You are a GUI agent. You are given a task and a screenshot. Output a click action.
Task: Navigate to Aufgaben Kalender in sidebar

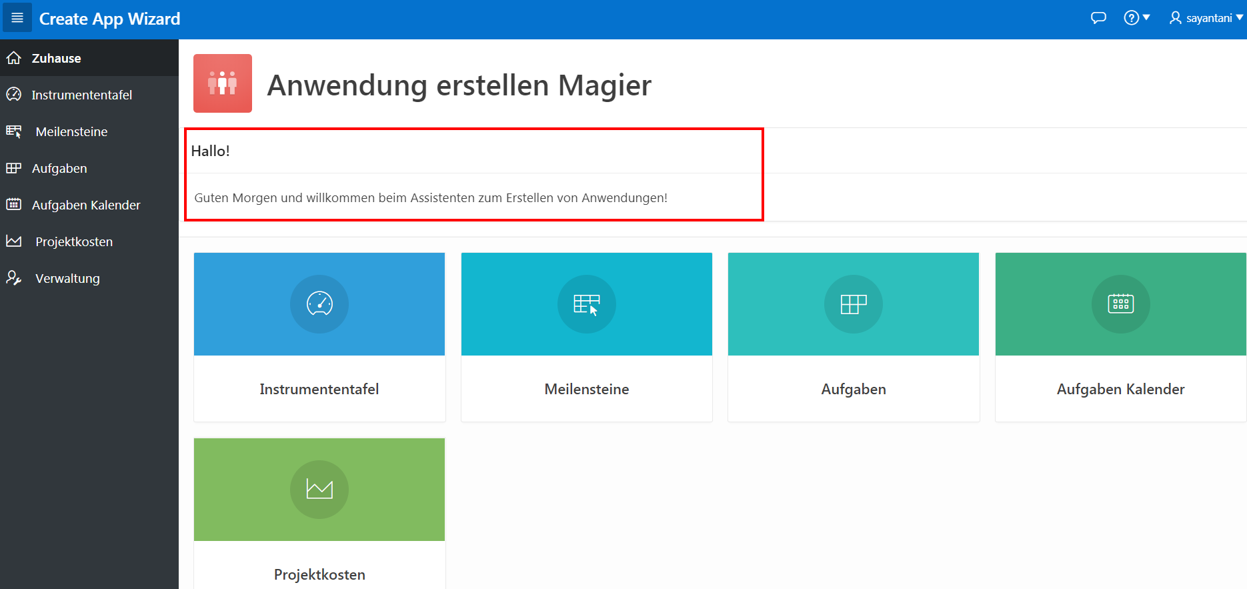(x=89, y=205)
